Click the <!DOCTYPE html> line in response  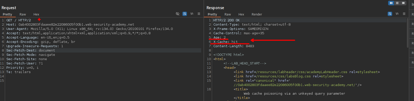click(x=229, y=55)
